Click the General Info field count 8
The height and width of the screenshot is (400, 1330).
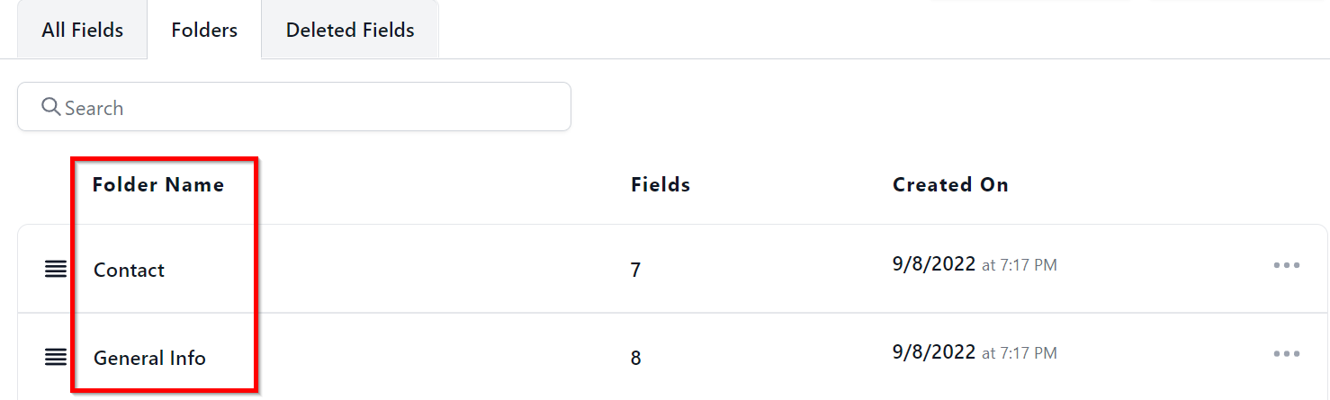click(x=635, y=359)
